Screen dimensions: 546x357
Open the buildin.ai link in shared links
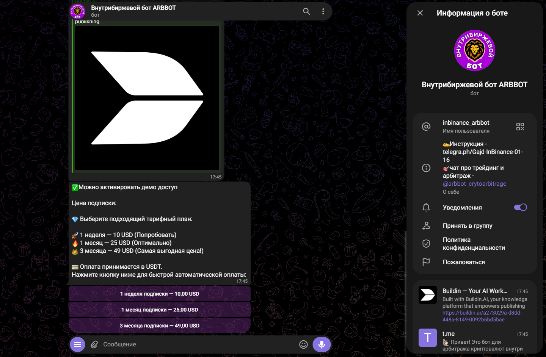[x=482, y=316]
